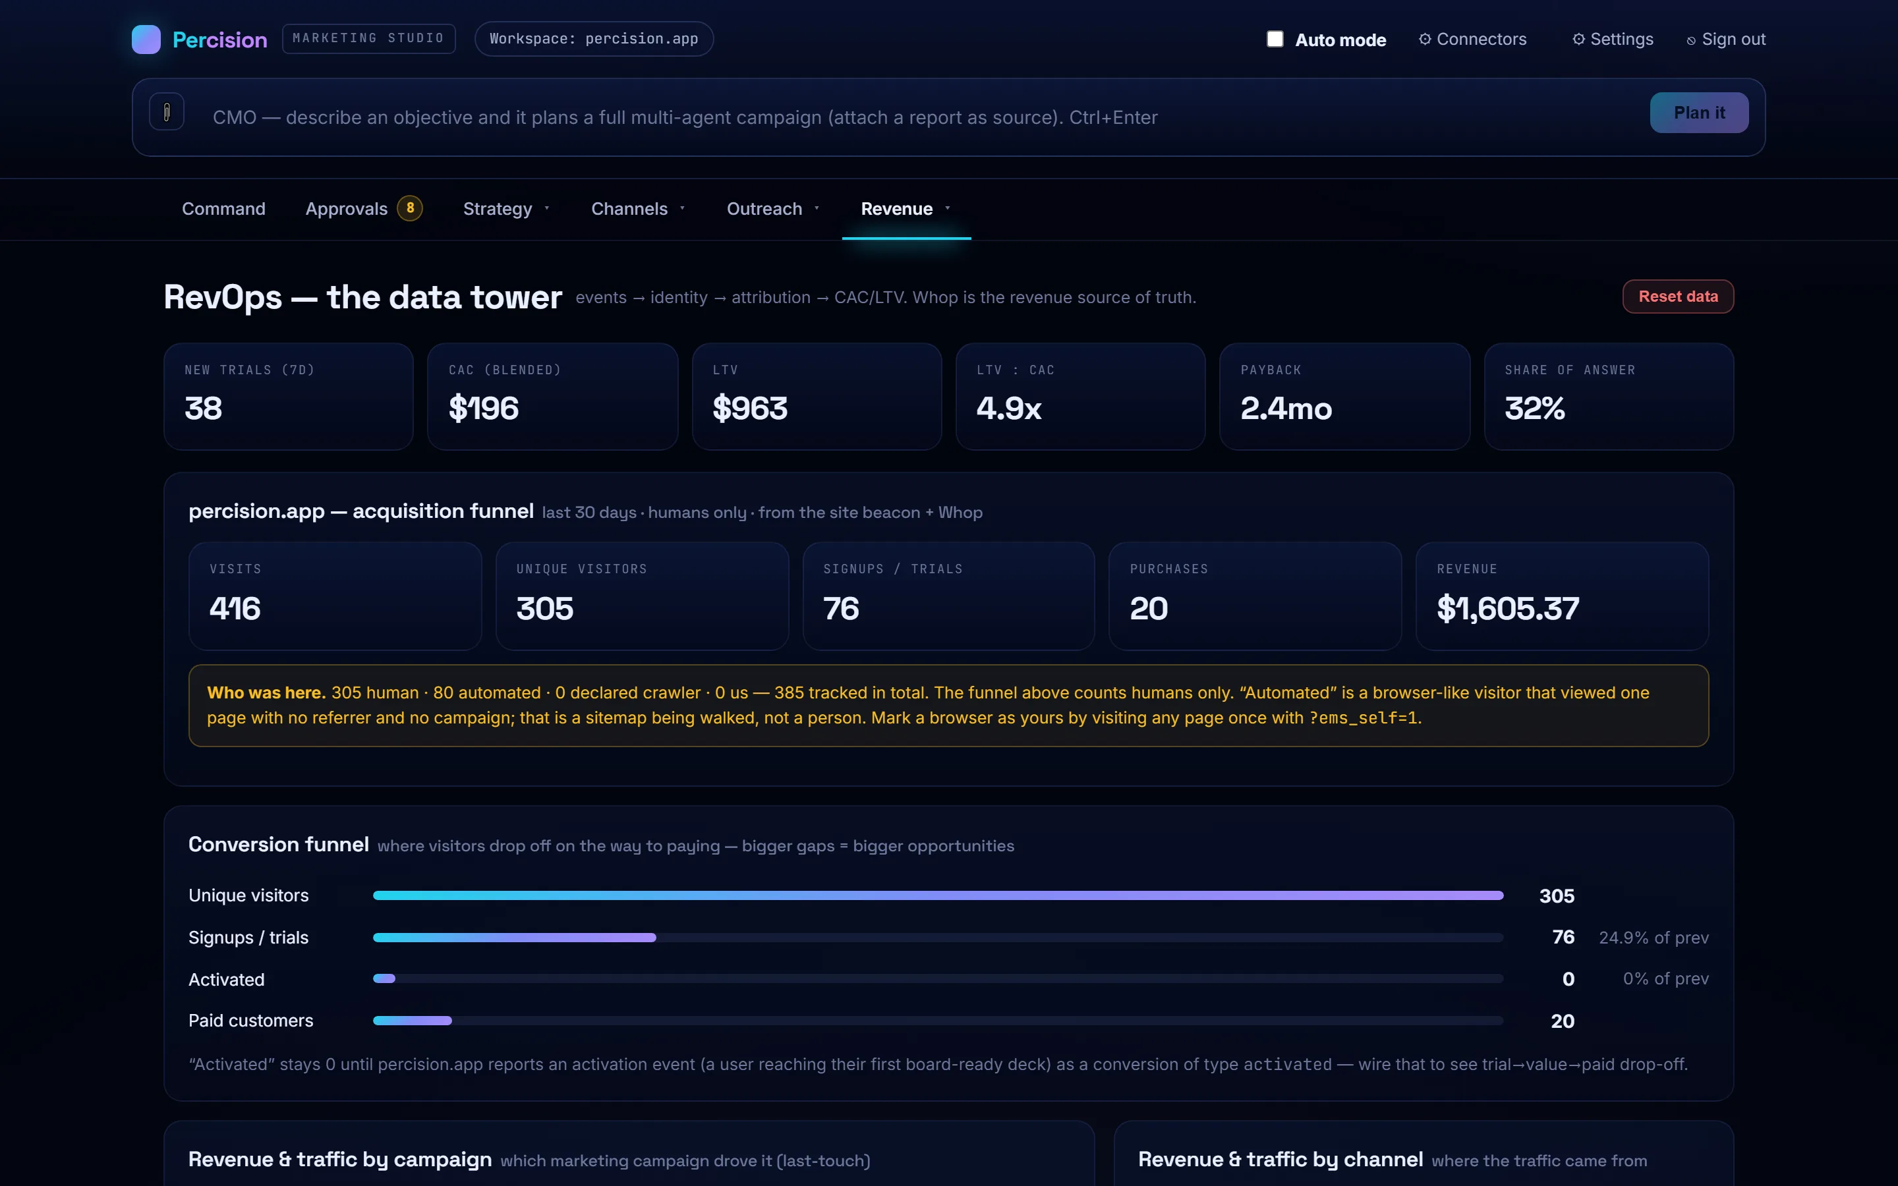1898x1186 pixels.
Task: Click the Conversion funnel heading
Action: pyautogui.click(x=278, y=844)
